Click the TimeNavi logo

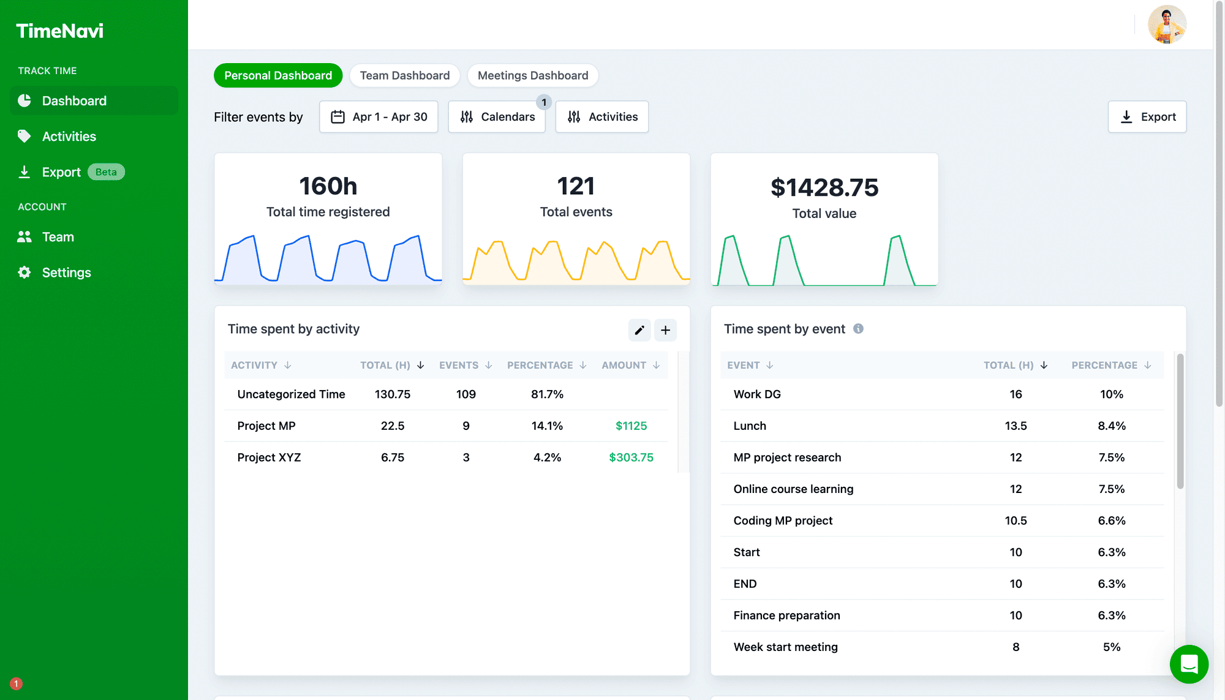59,31
